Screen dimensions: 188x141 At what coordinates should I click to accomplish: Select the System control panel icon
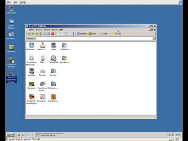point(53,46)
